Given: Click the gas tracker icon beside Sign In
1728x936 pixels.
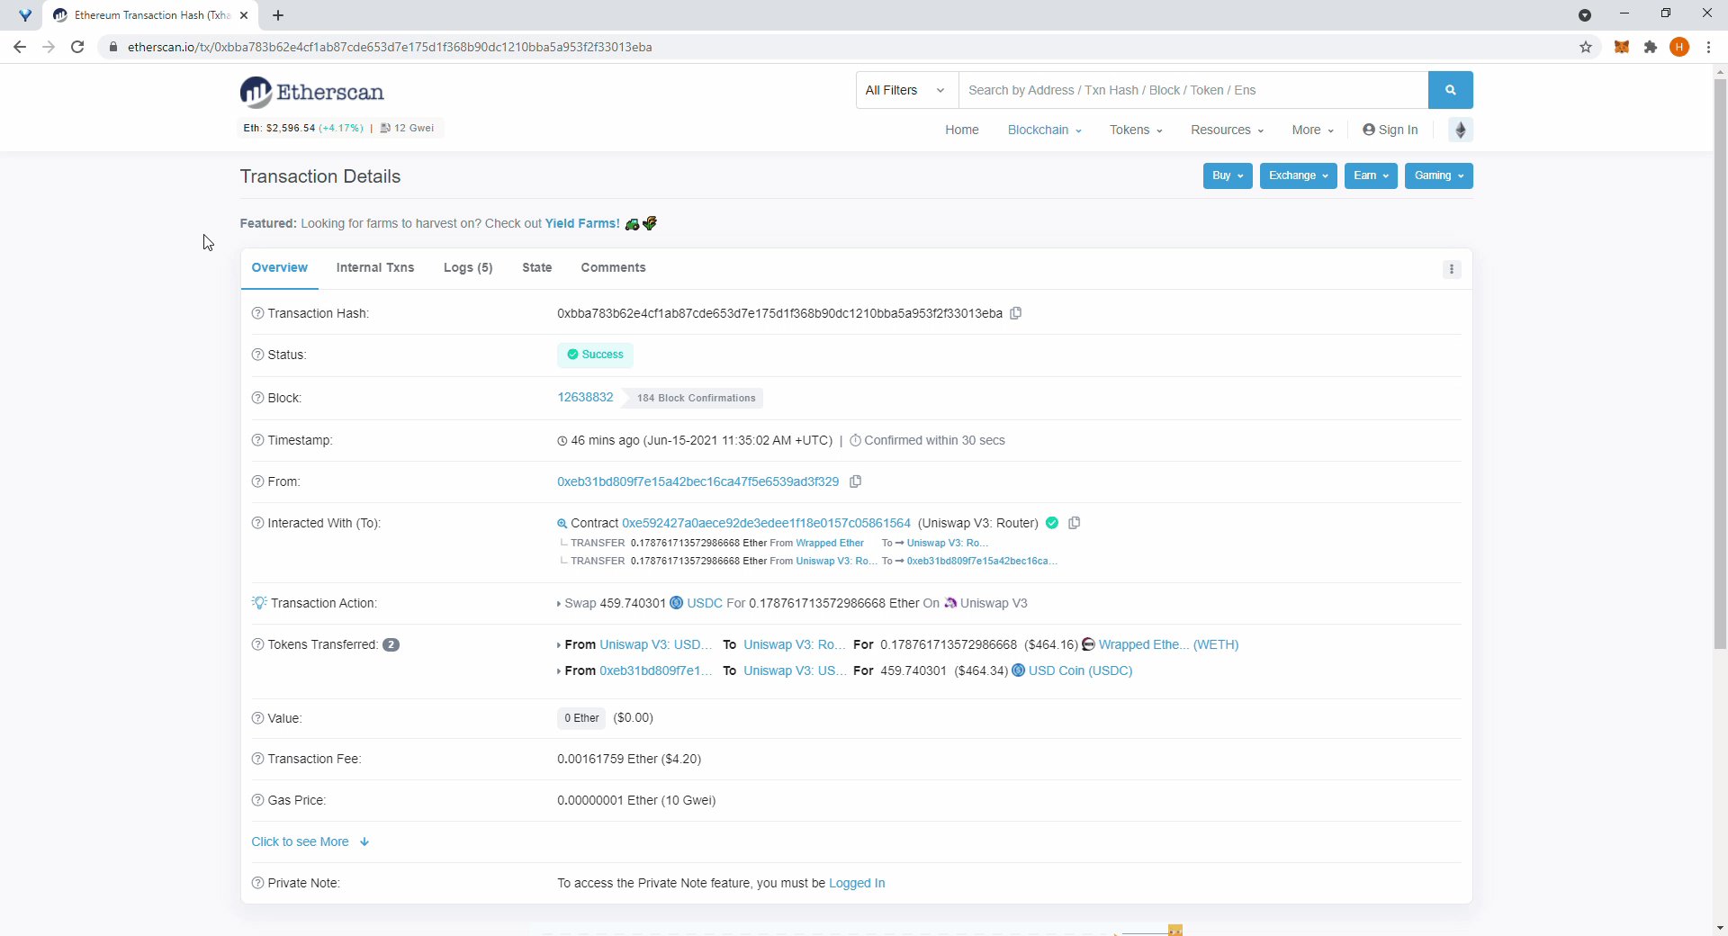Looking at the screenshot, I should coord(1460,130).
